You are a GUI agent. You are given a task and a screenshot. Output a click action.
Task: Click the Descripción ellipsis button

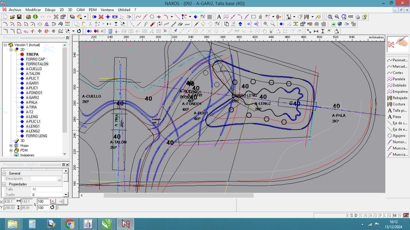[59, 179]
